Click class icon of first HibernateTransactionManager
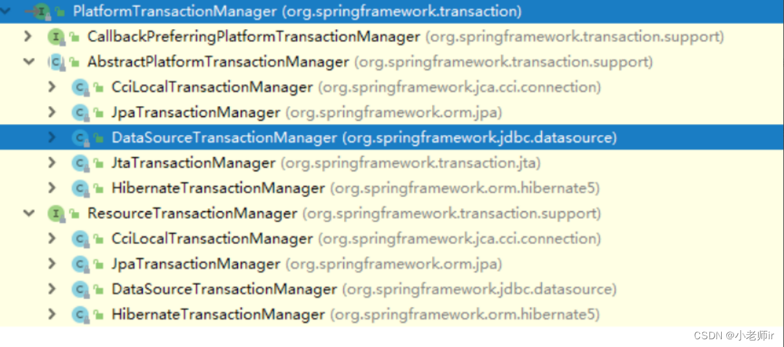 click(x=80, y=188)
